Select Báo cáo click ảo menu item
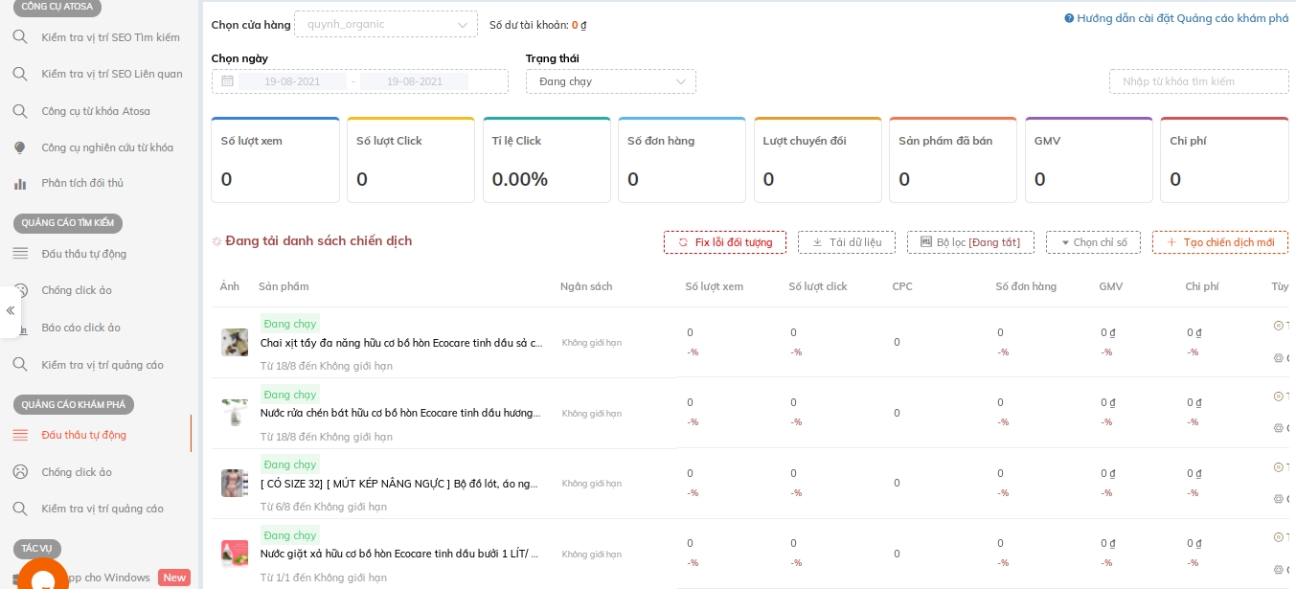 tap(80, 328)
